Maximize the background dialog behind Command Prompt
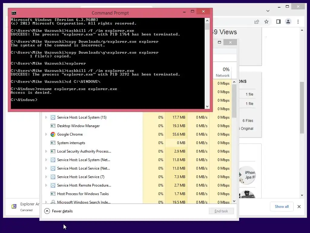This screenshot has width=310, height=233. (x=219, y=42)
